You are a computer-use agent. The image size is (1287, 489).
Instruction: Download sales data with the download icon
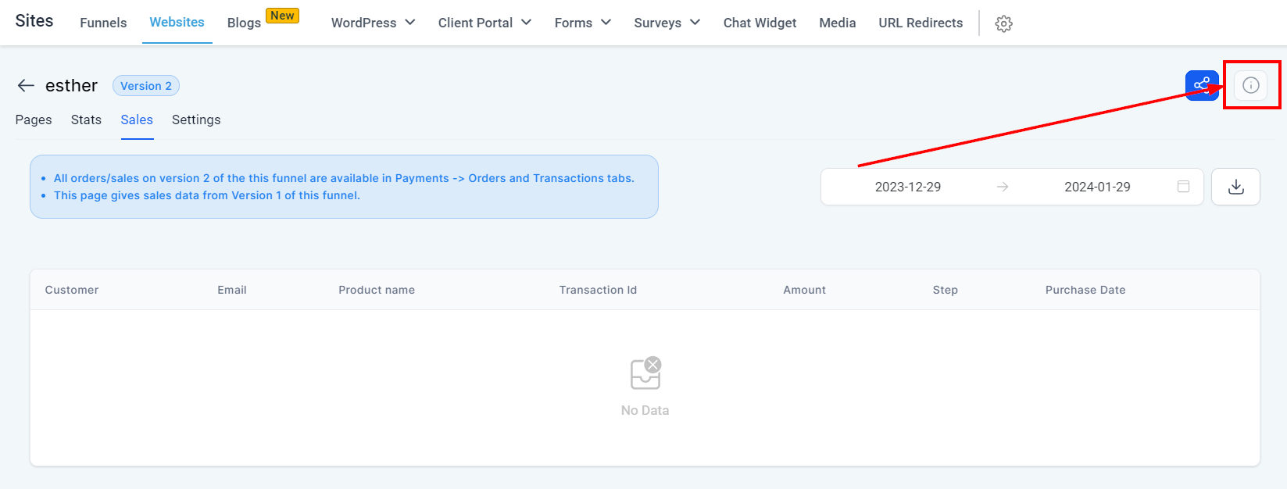(1235, 187)
